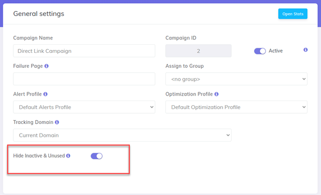Click the General settings heading

[39, 14]
